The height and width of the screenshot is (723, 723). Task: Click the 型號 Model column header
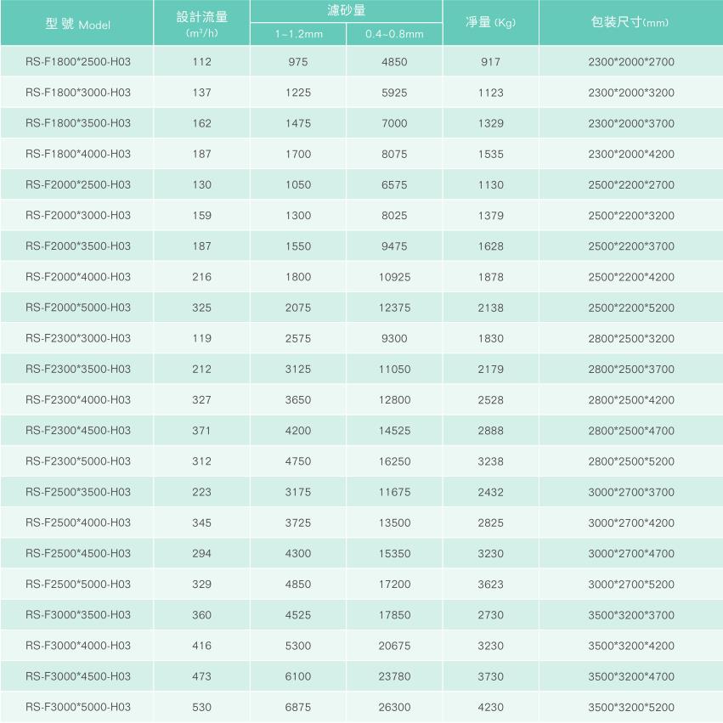[77, 24]
